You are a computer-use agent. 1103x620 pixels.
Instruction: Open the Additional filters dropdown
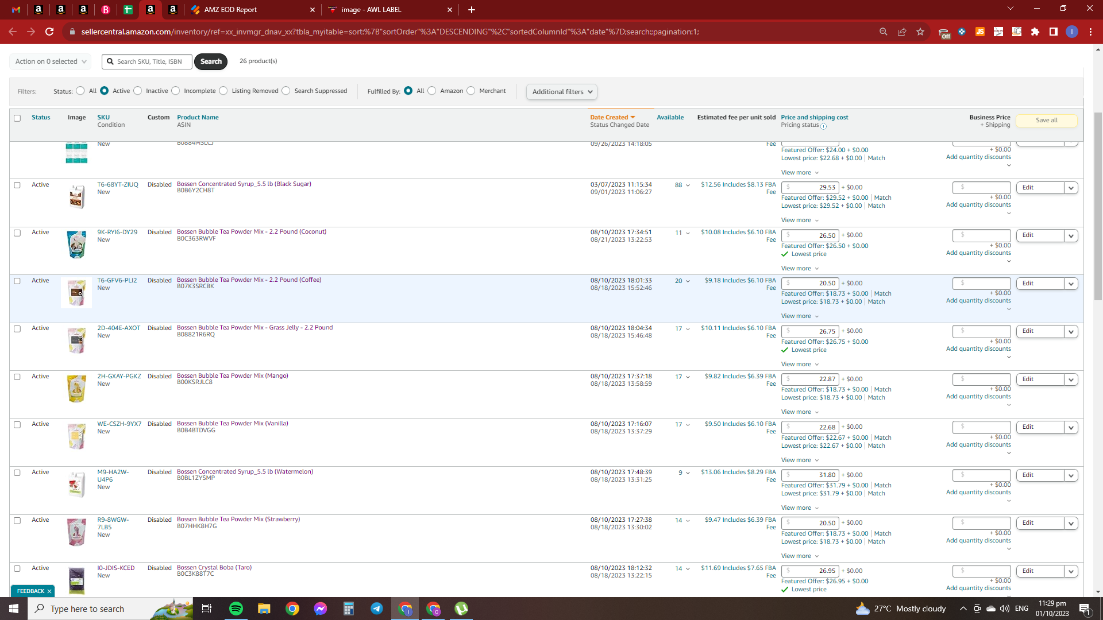(x=562, y=92)
